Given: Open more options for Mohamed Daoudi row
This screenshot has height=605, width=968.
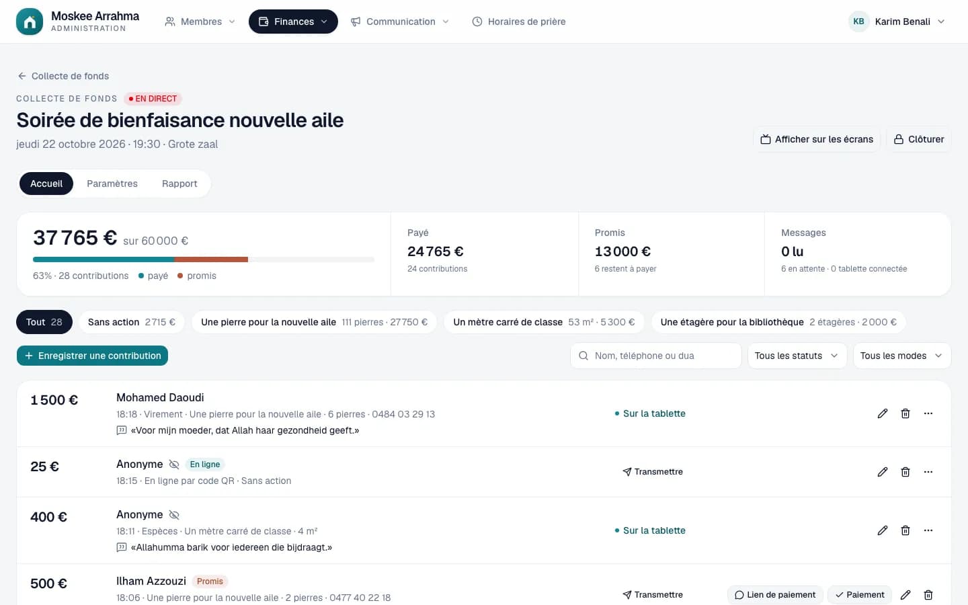Looking at the screenshot, I should click(928, 413).
